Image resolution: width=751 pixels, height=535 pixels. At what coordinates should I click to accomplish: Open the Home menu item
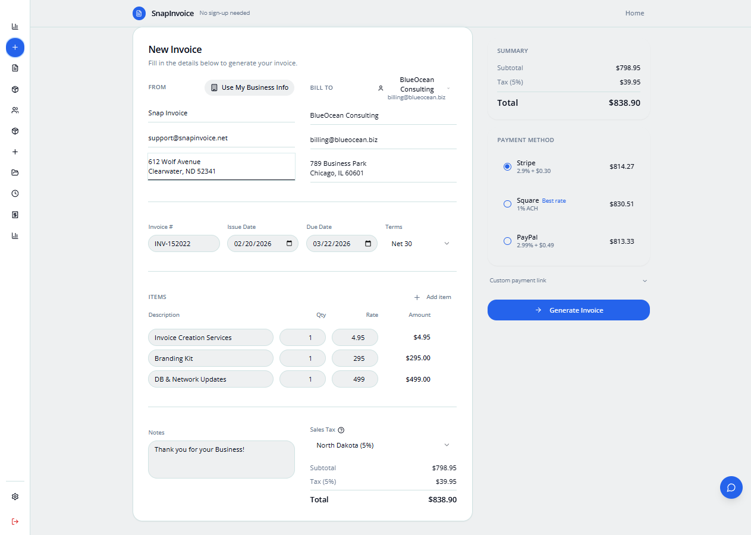click(634, 12)
